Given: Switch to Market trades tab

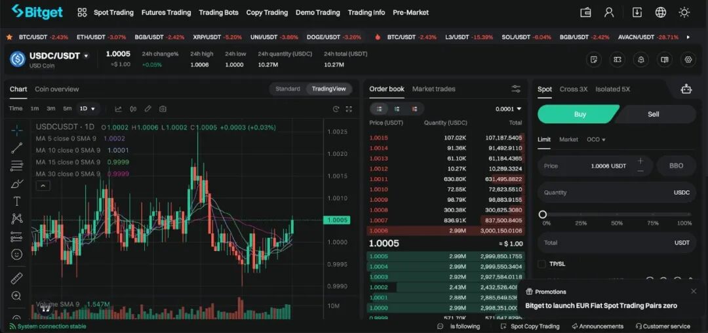Looking at the screenshot, I should (x=433, y=89).
